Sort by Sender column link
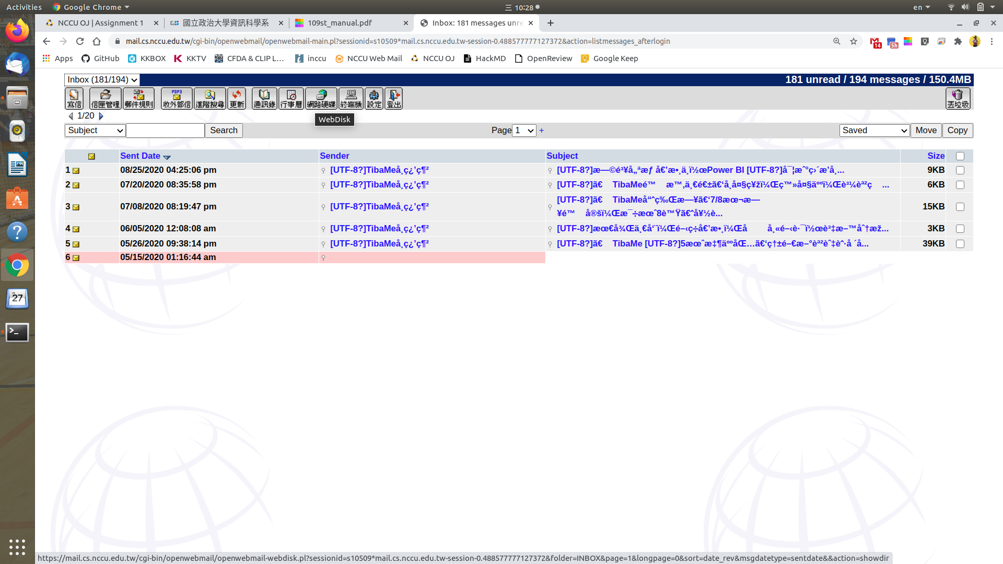Viewport: 1003px width, 564px height. coord(334,156)
